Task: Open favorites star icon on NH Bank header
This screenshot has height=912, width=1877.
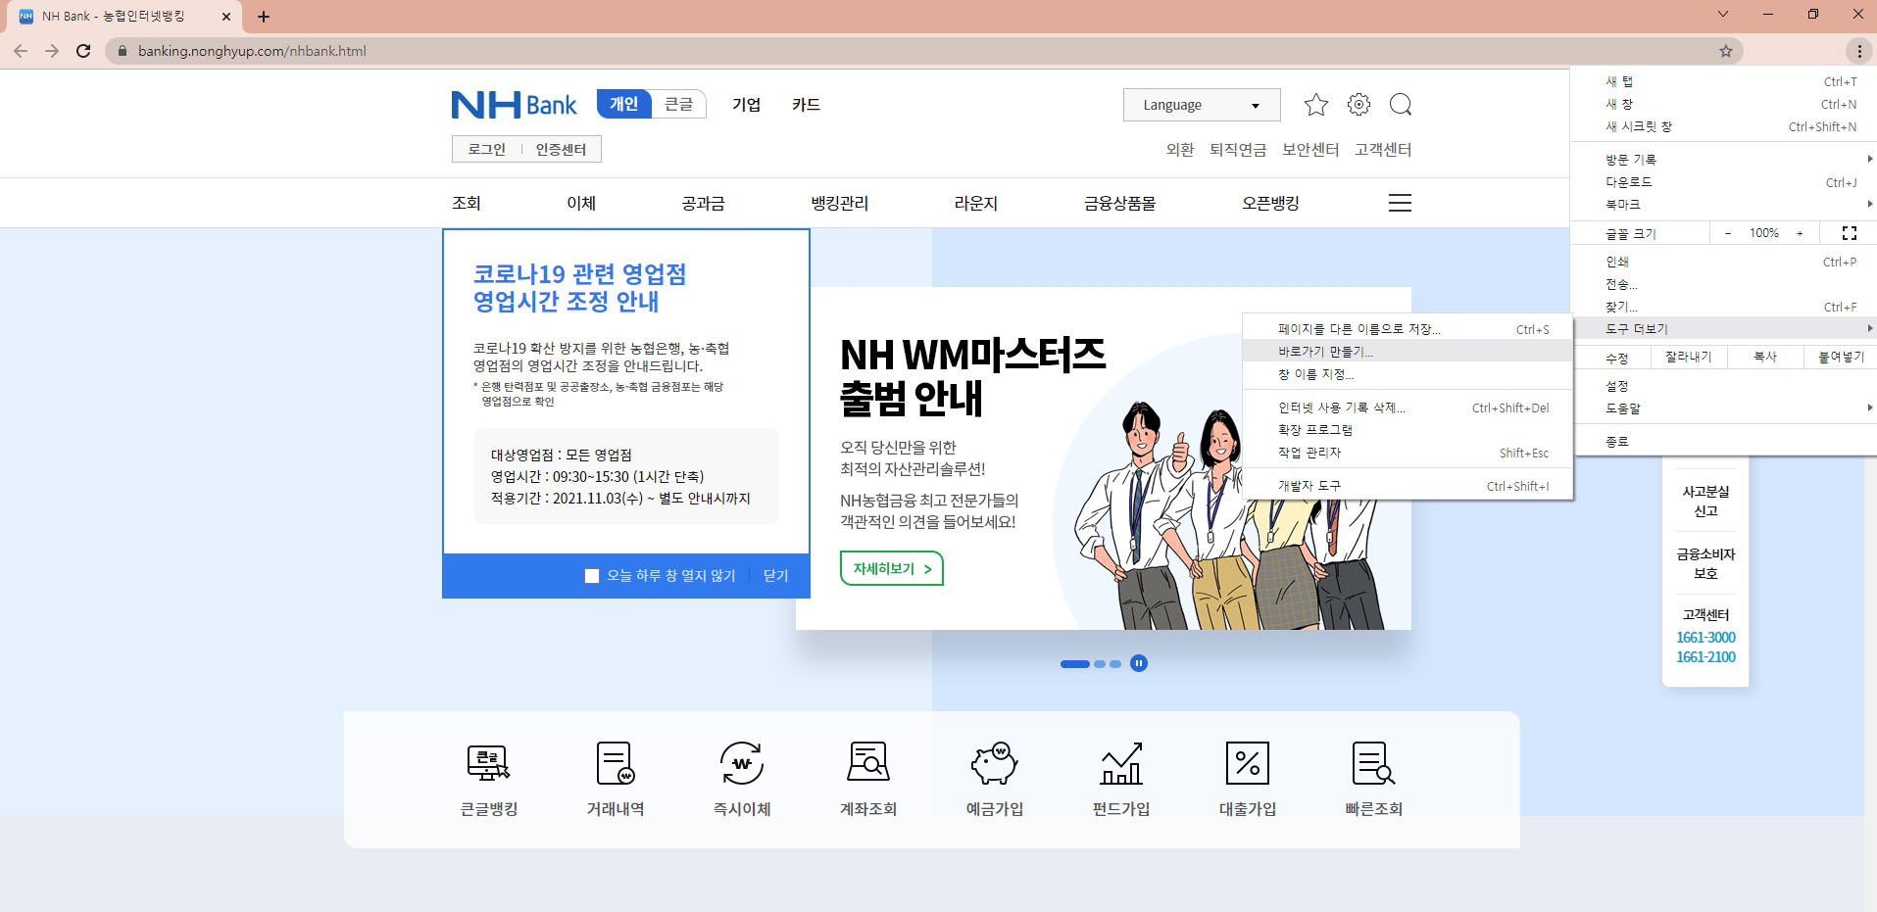Action: (1315, 105)
